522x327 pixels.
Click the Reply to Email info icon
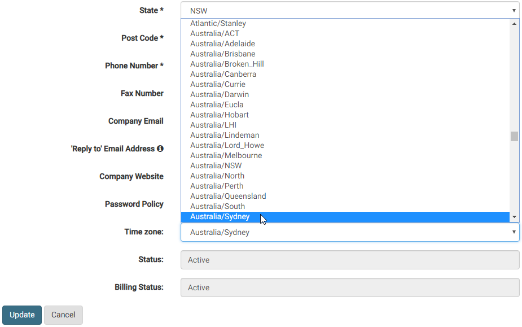[x=160, y=149]
